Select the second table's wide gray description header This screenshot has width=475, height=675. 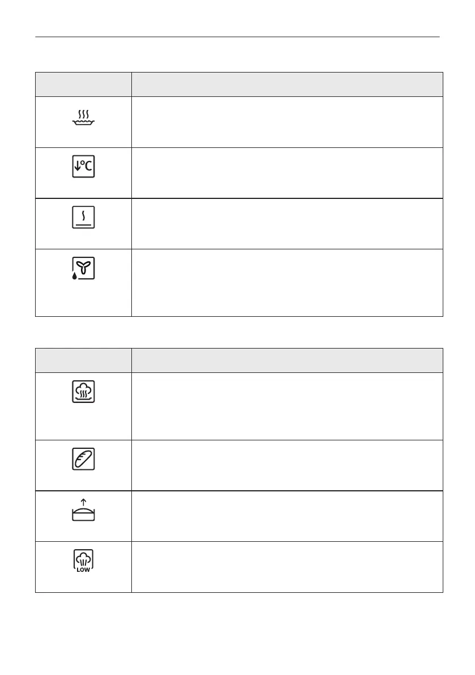[x=286, y=360]
